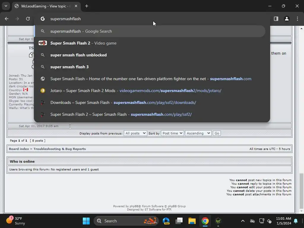Show hidden system tray icons
This screenshot has height=228, width=304.
coord(243,221)
